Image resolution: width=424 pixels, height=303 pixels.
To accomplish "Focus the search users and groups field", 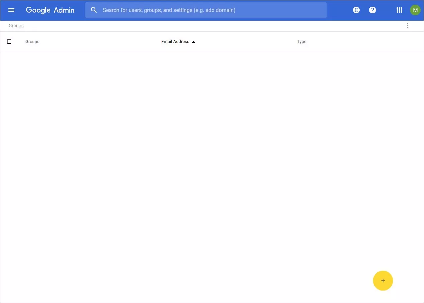I will click(x=206, y=10).
